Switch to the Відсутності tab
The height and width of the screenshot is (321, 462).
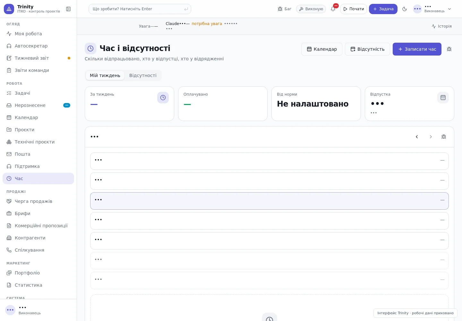(143, 75)
